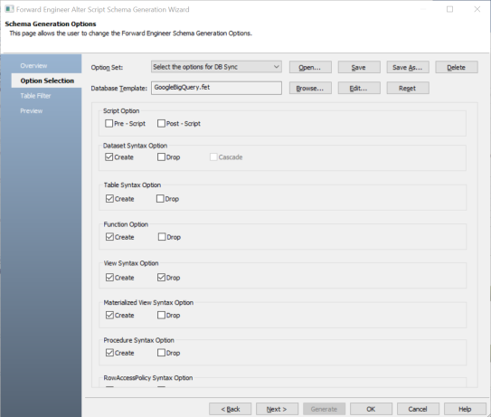Click the Next > button
Image resolution: width=491 pixels, height=417 pixels.
277,409
